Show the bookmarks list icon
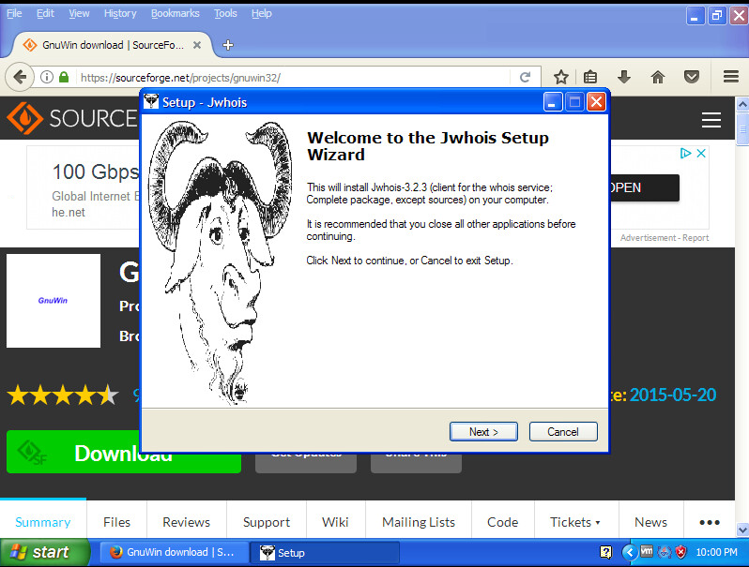This screenshot has height=567, width=749. pos(590,77)
